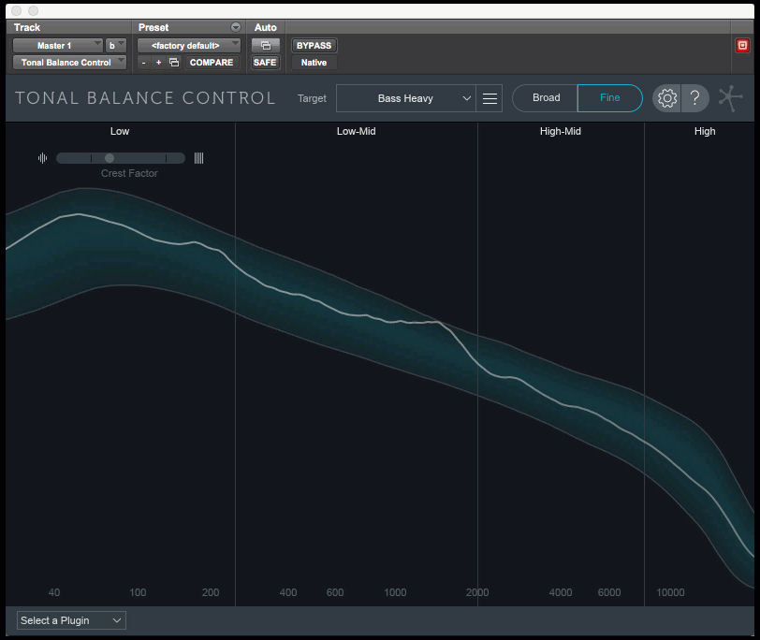Click the high crest factor bars icon
The image size is (760, 640).
click(198, 158)
